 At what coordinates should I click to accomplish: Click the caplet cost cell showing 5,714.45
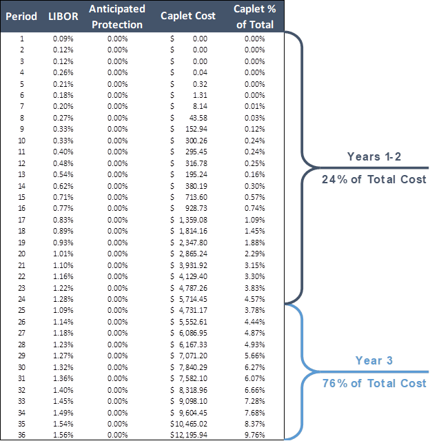tap(189, 299)
